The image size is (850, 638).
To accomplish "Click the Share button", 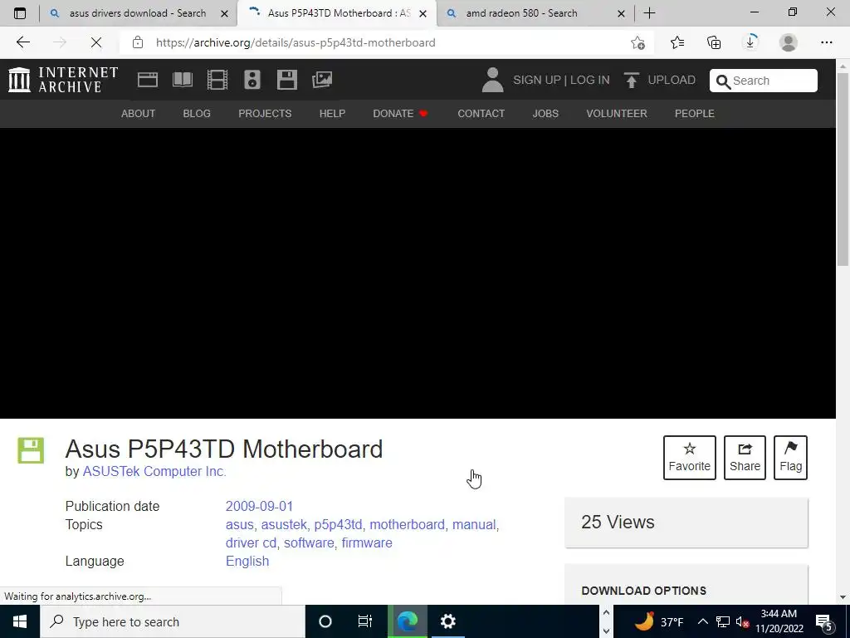I will (745, 458).
